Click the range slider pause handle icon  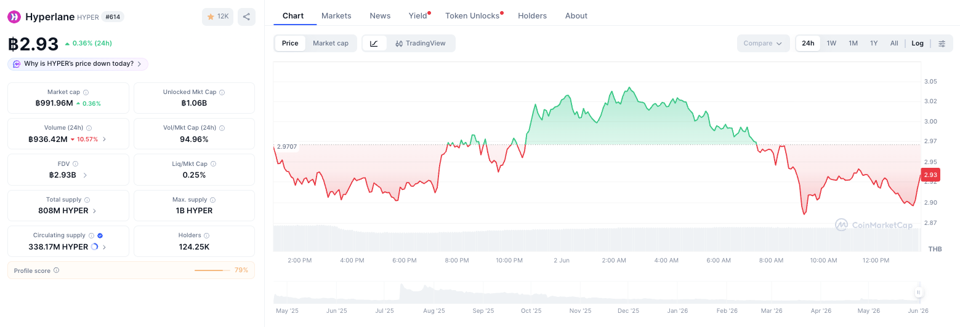point(918,293)
